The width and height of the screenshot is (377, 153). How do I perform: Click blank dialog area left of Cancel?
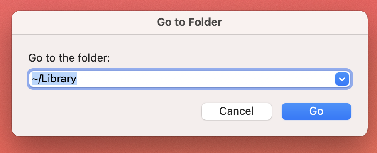(108, 111)
